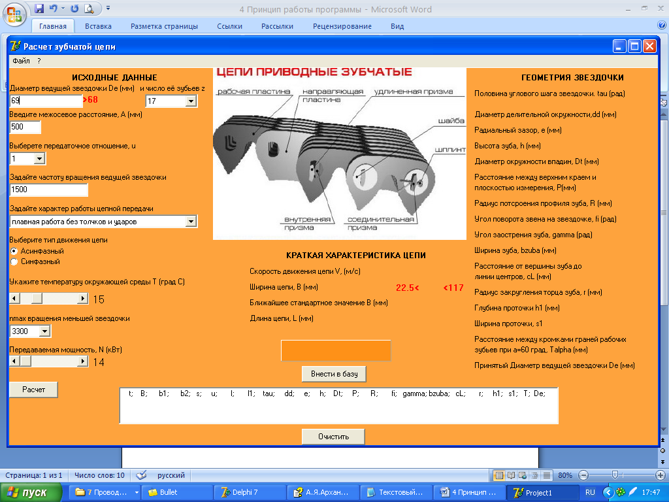The image size is (669, 502).
Task: Click the results text area with parameter headers
Action: click(x=339, y=405)
